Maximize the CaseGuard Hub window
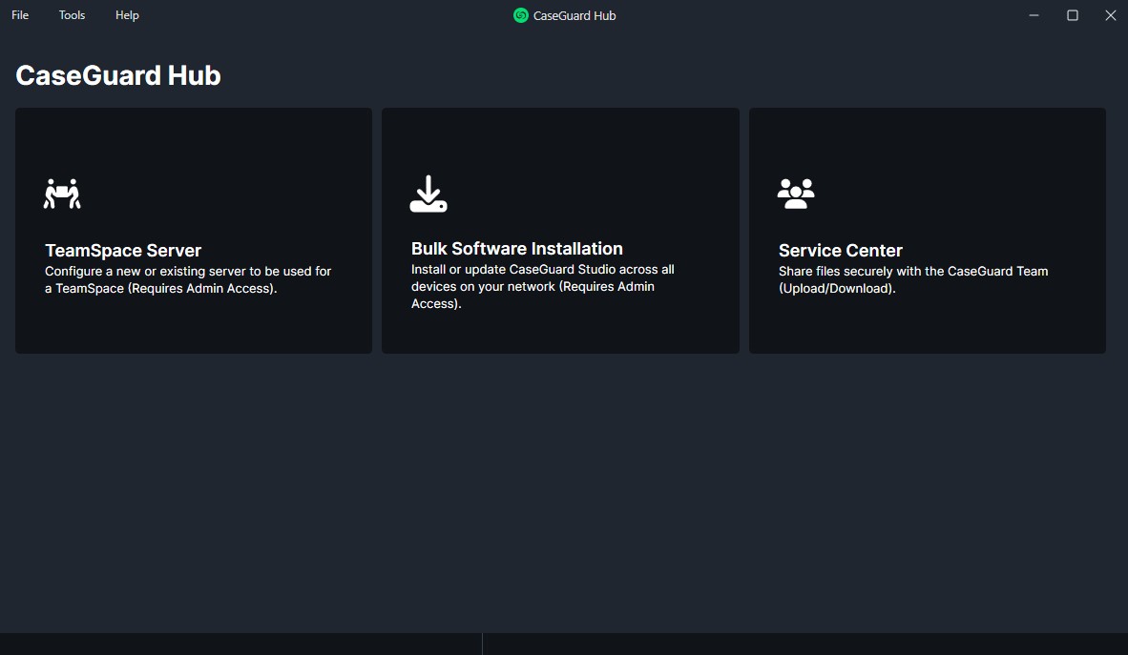 (x=1073, y=15)
